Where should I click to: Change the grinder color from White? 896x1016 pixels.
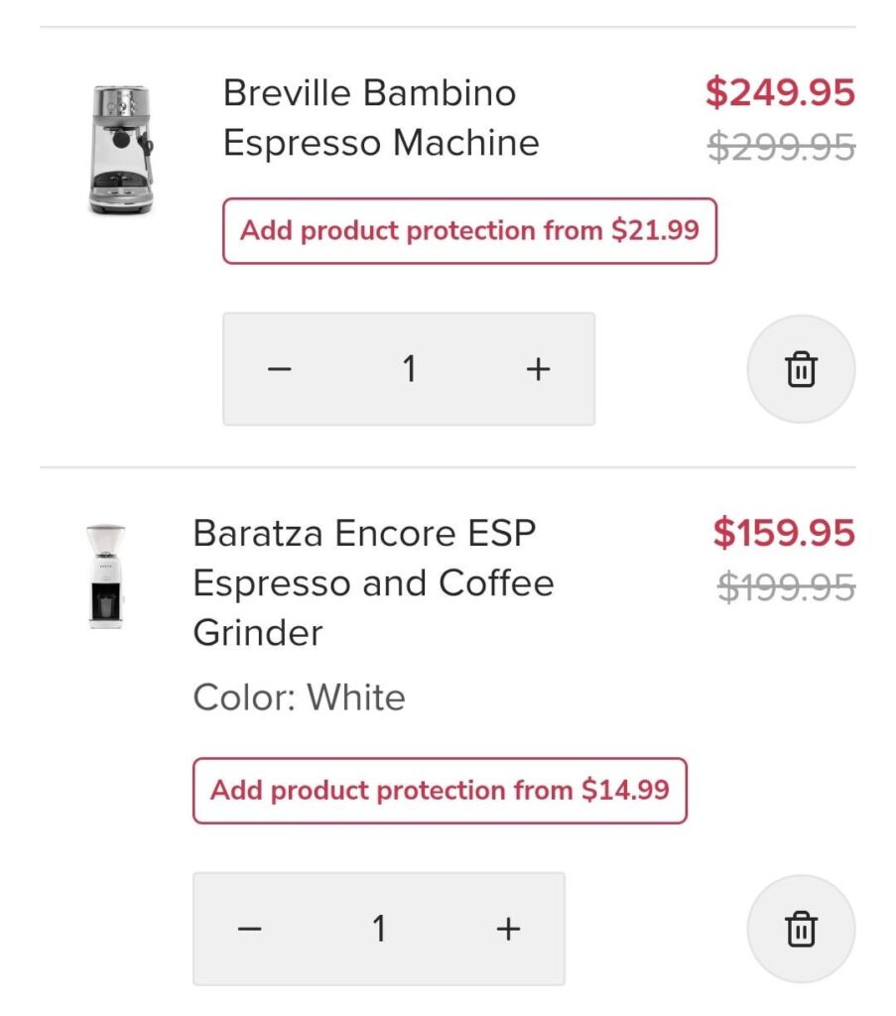(x=299, y=698)
